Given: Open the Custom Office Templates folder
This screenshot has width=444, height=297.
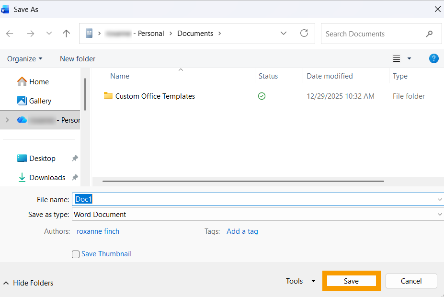Looking at the screenshot, I should coord(155,96).
